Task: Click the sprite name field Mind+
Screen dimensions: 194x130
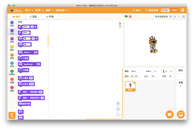Action: (x=136, y=71)
